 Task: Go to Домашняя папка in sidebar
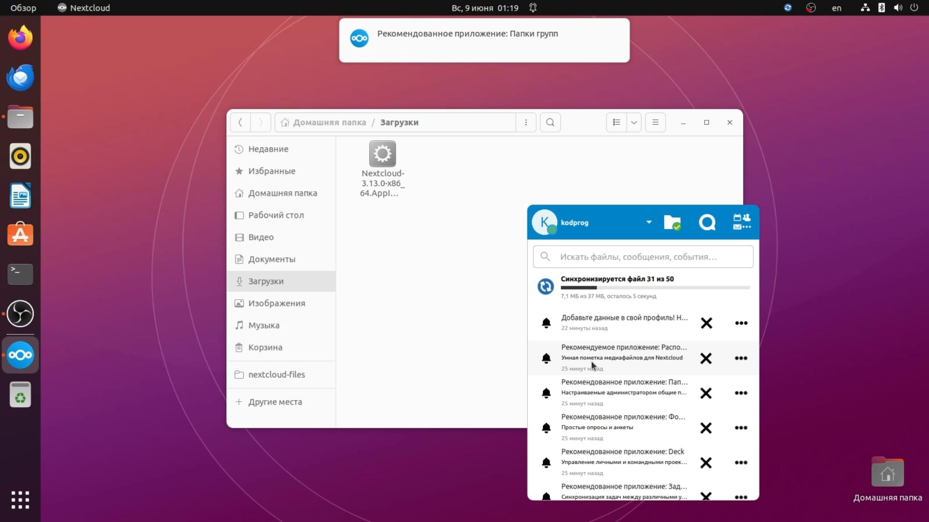(x=281, y=193)
